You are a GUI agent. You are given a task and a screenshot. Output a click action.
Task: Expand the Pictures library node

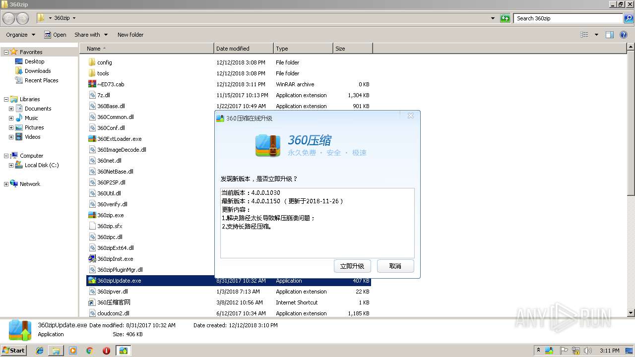coord(11,127)
